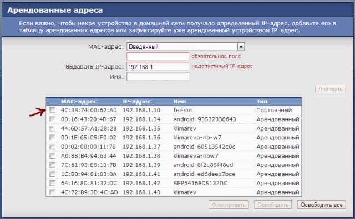355x219 pixels.
Task: Click IP address 192.168.1.34
Action: point(141,119)
